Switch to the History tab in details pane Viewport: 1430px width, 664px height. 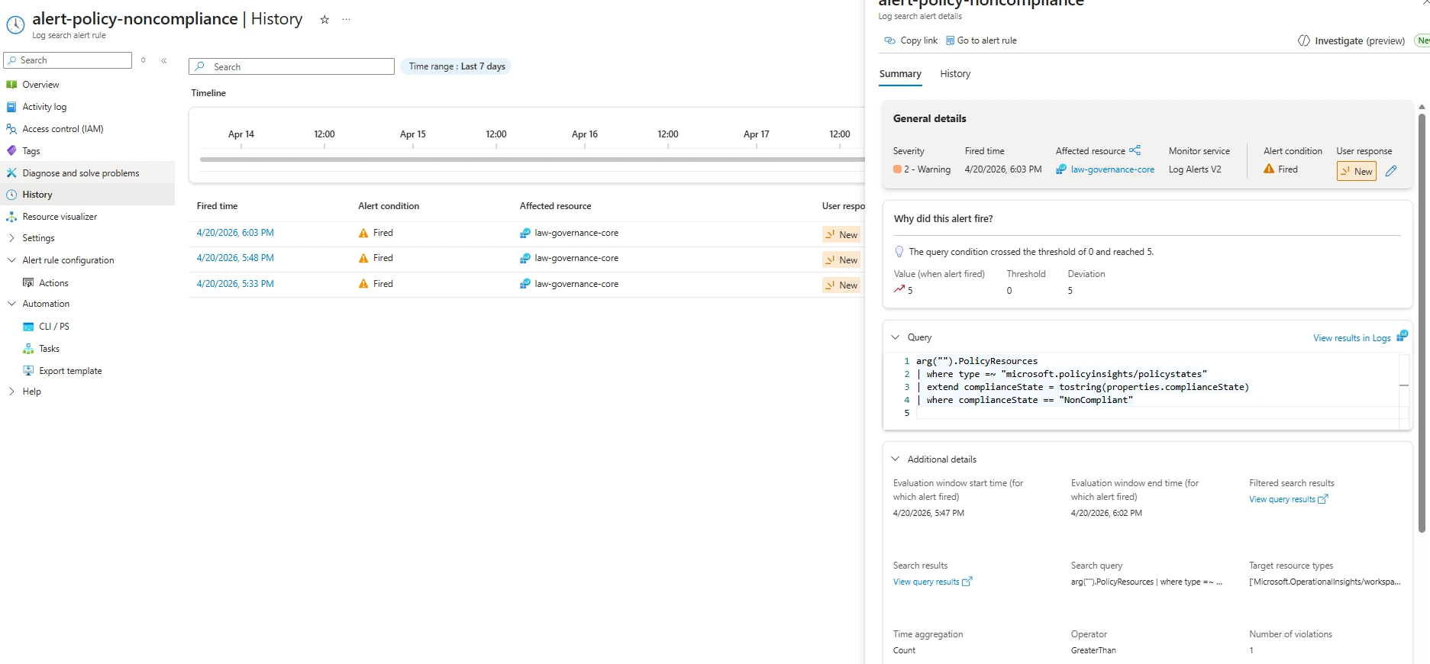(955, 74)
